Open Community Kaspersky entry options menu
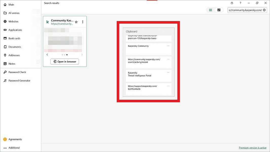Image resolution: width=270 pixels, height=152 pixels. coord(83,22)
